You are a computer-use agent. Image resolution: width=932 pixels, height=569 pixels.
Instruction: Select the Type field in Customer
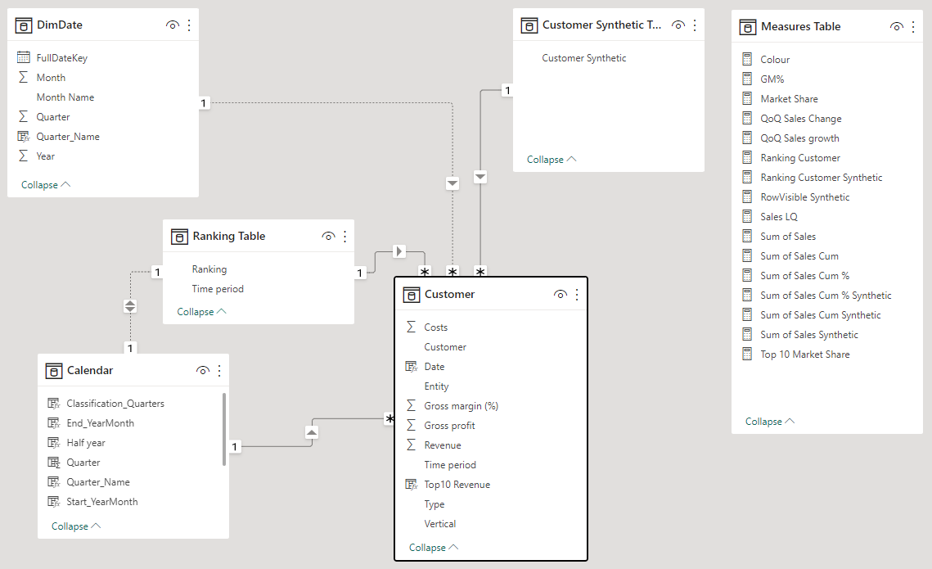tap(434, 504)
